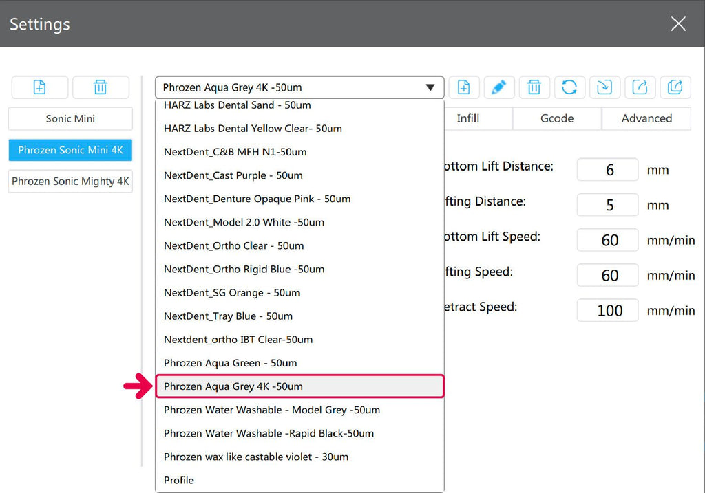Import a profile with the inward-arrow icon
Image resolution: width=705 pixels, height=493 pixels.
pos(604,87)
